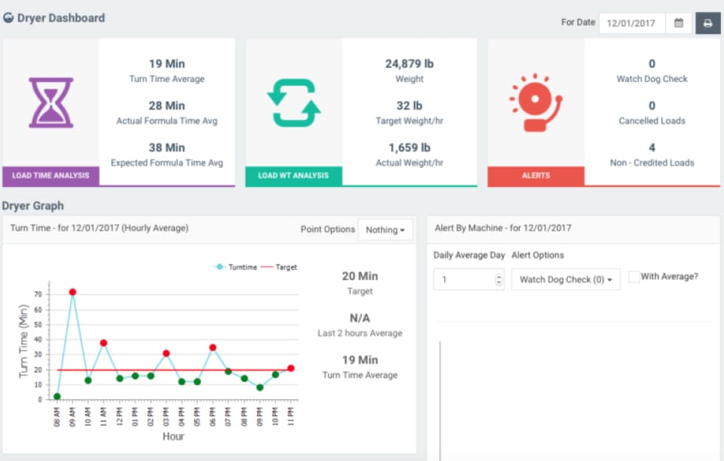
Task: Click the Dryer Dashboard logo icon
Action: (x=8, y=18)
